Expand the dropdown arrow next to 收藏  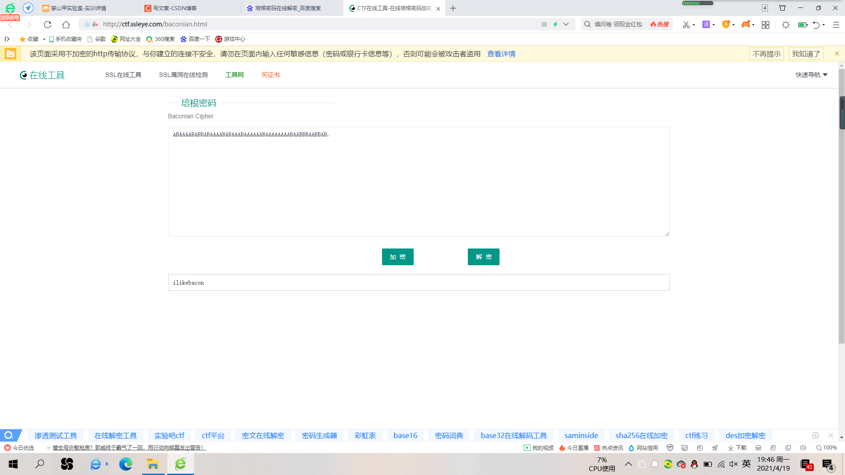(x=43, y=39)
